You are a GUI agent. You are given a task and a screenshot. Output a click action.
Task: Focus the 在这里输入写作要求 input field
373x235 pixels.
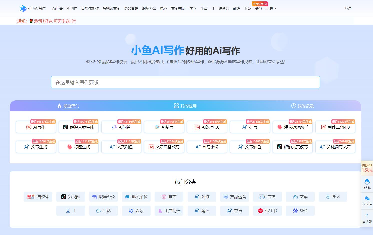click(x=185, y=82)
